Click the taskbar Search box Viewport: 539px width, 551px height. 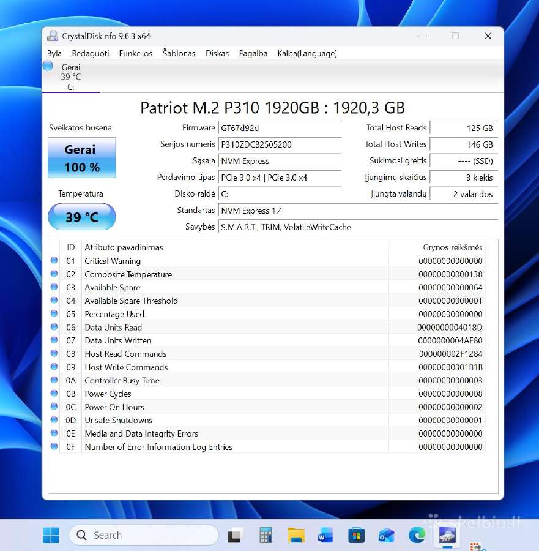pos(144,535)
